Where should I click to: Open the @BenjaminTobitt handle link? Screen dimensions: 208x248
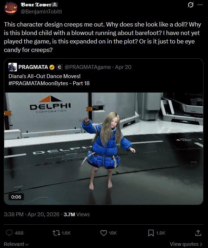pyautogui.click(x=41, y=12)
